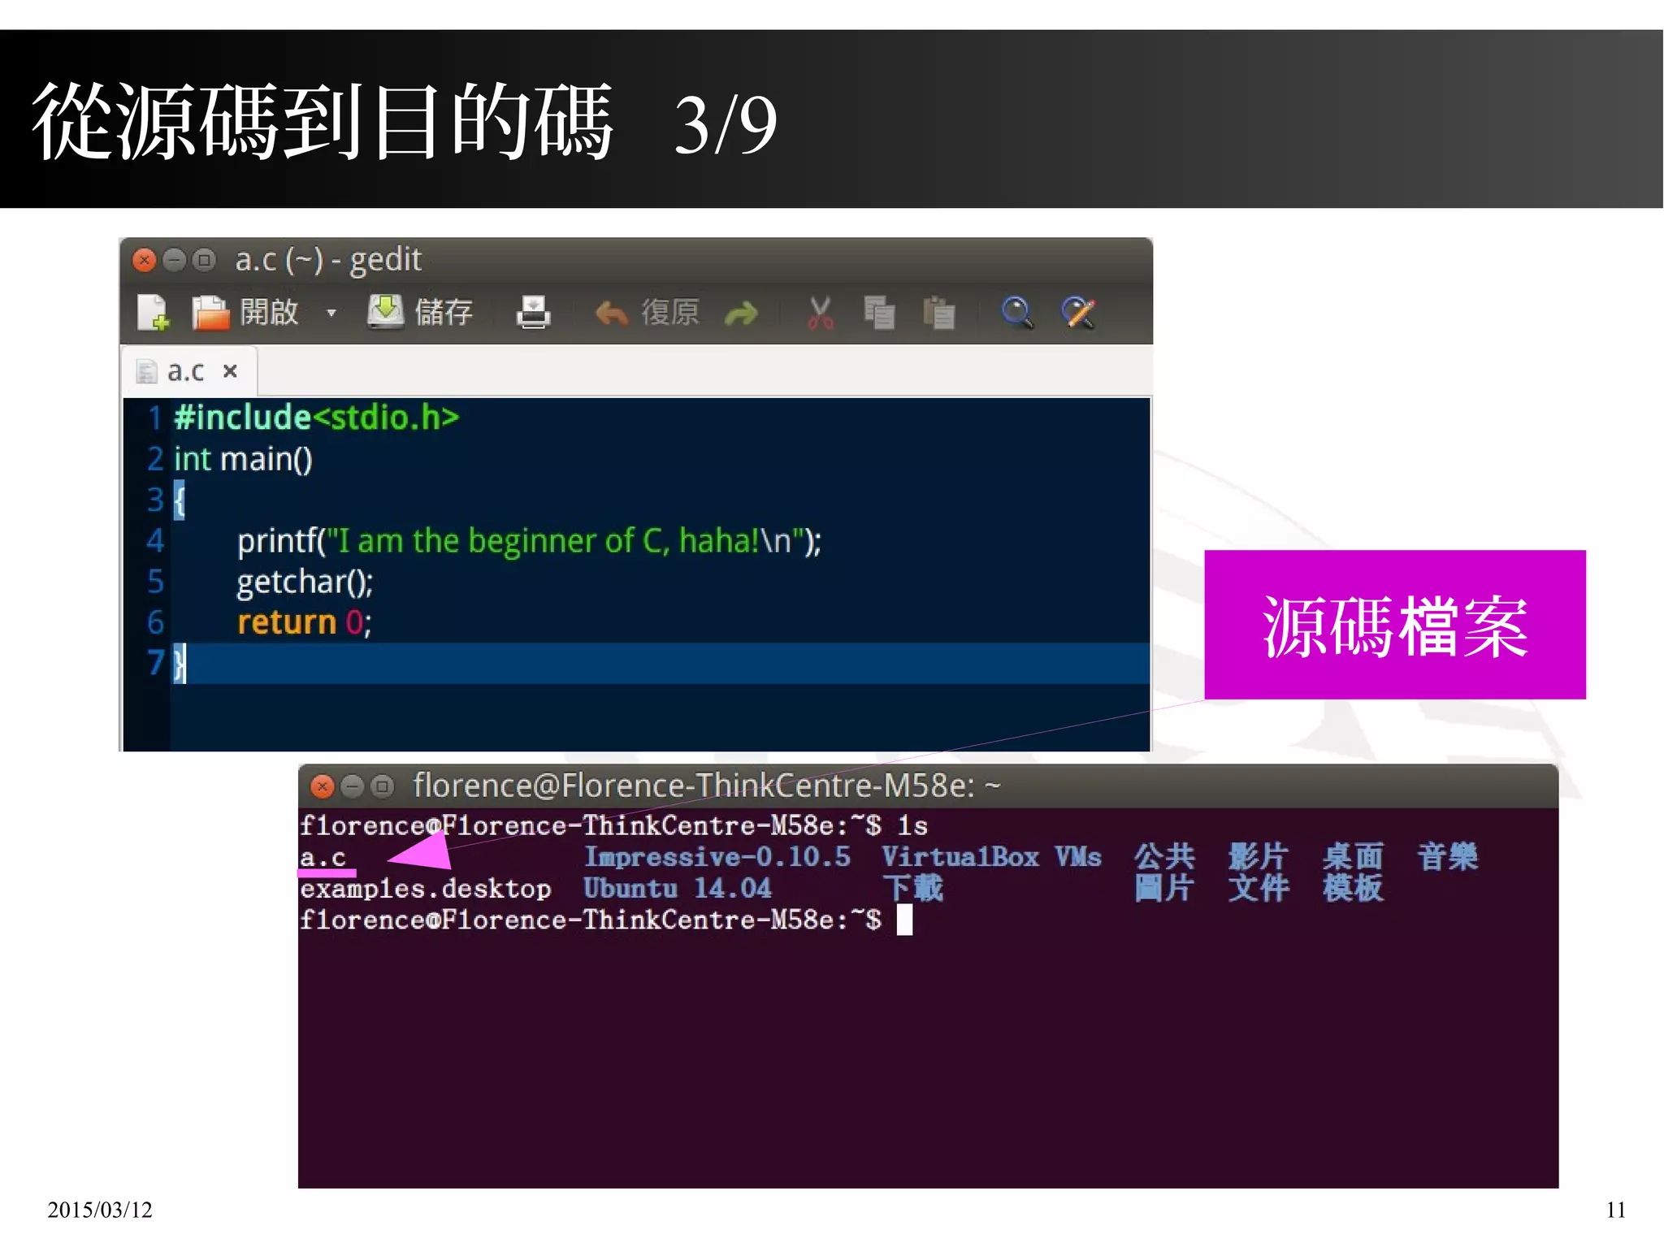Click the 復原 label in toolbar
The height and width of the screenshot is (1247, 1664).
(669, 312)
